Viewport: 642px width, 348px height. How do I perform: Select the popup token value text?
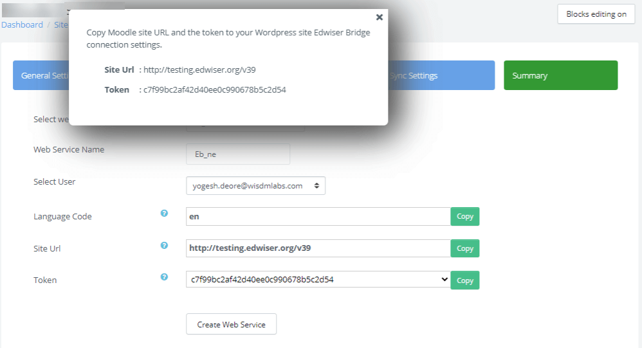pos(215,89)
